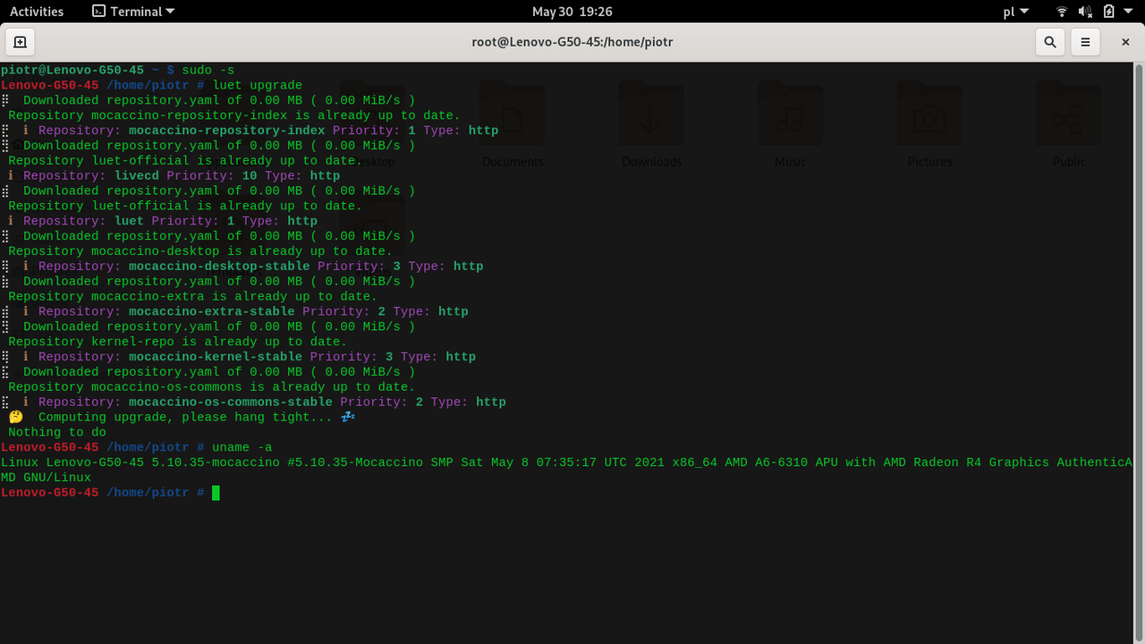Viewport: 1145px width, 644px height.
Task: Click the sleeping zzz emoji
Action: (x=348, y=417)
